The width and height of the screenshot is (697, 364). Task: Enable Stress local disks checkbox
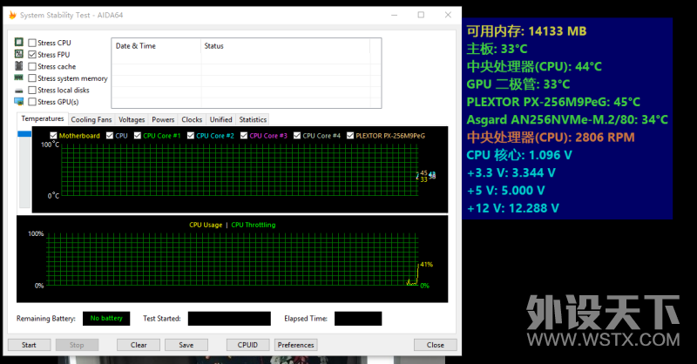click(x=32, y=90)
